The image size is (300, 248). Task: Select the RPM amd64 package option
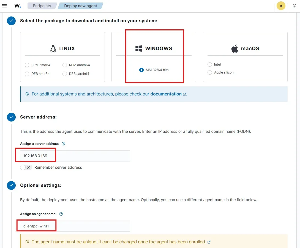(27, 65)
